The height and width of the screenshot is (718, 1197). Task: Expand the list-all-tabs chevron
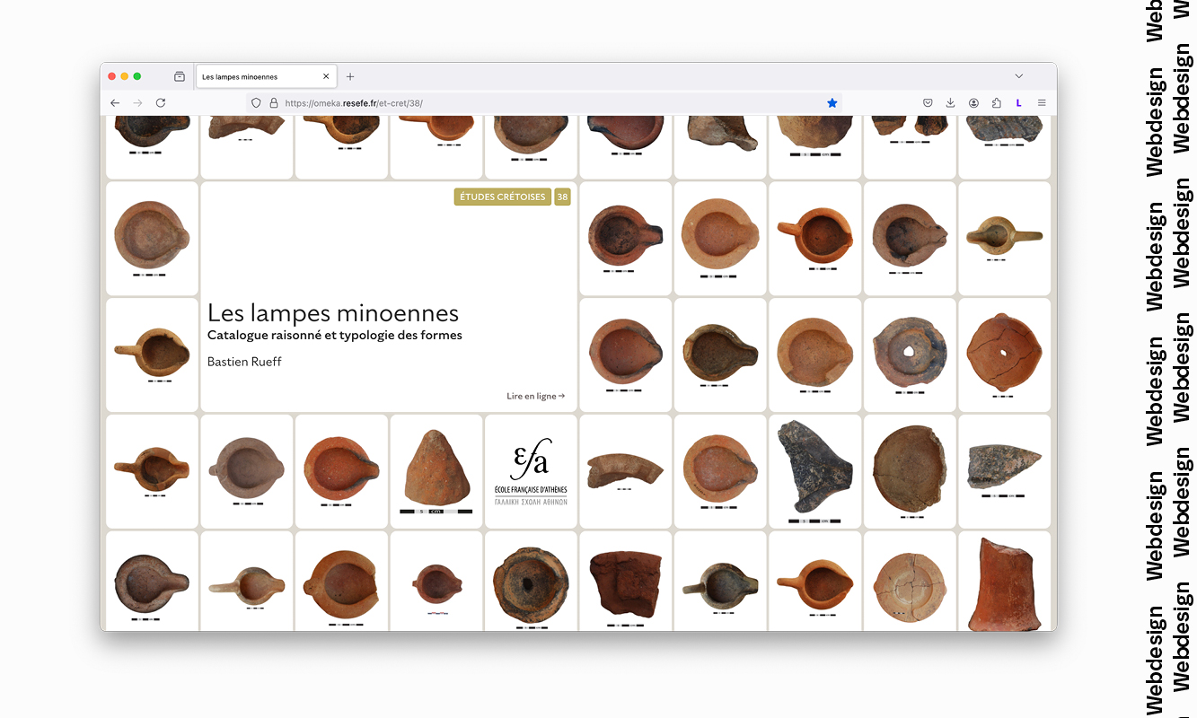click(x=1018, y=76)
